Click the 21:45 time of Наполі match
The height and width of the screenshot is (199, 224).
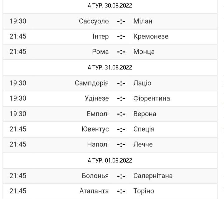(18, 144)
